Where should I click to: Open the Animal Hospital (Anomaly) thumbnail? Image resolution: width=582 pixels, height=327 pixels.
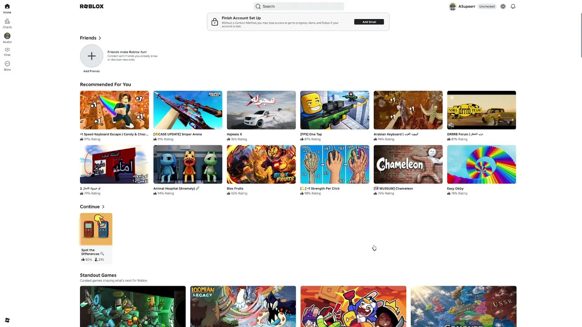click(188, 164)
